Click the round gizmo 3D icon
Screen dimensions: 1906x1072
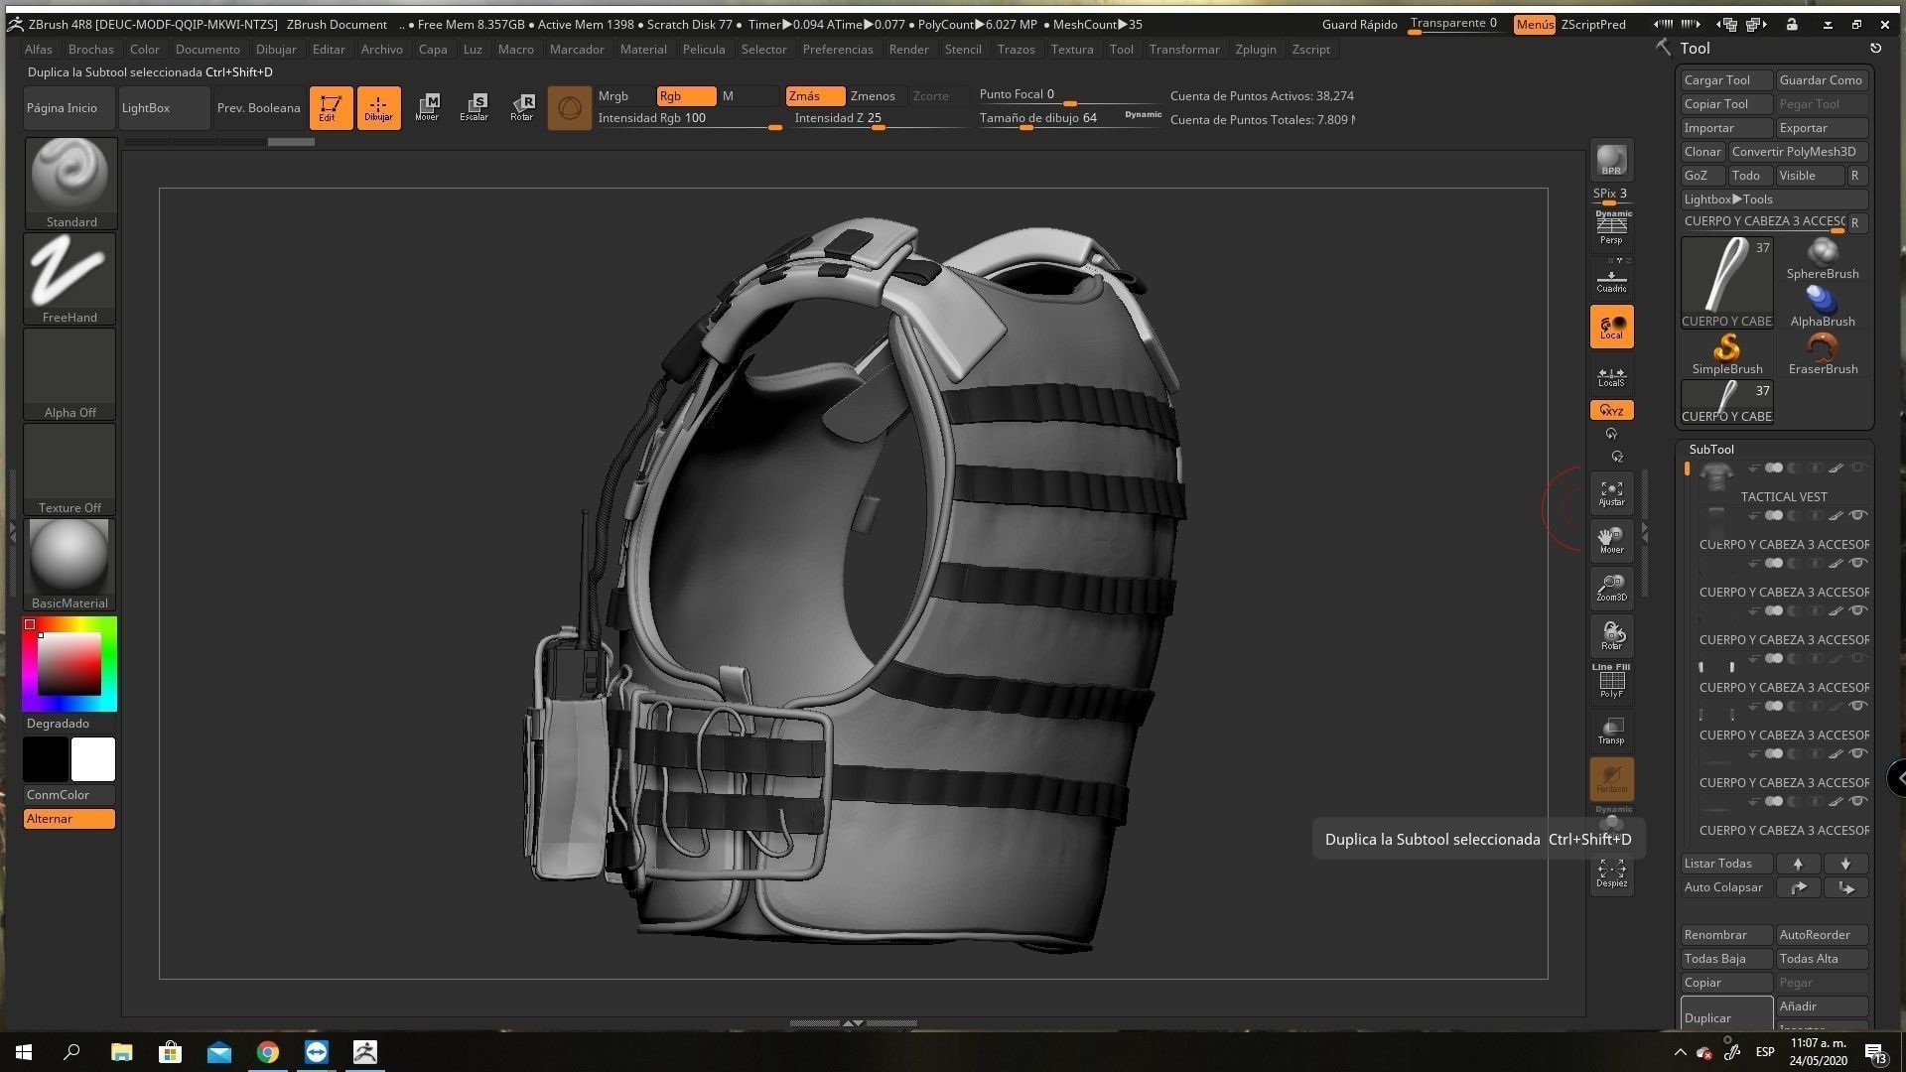click(570, 107)
